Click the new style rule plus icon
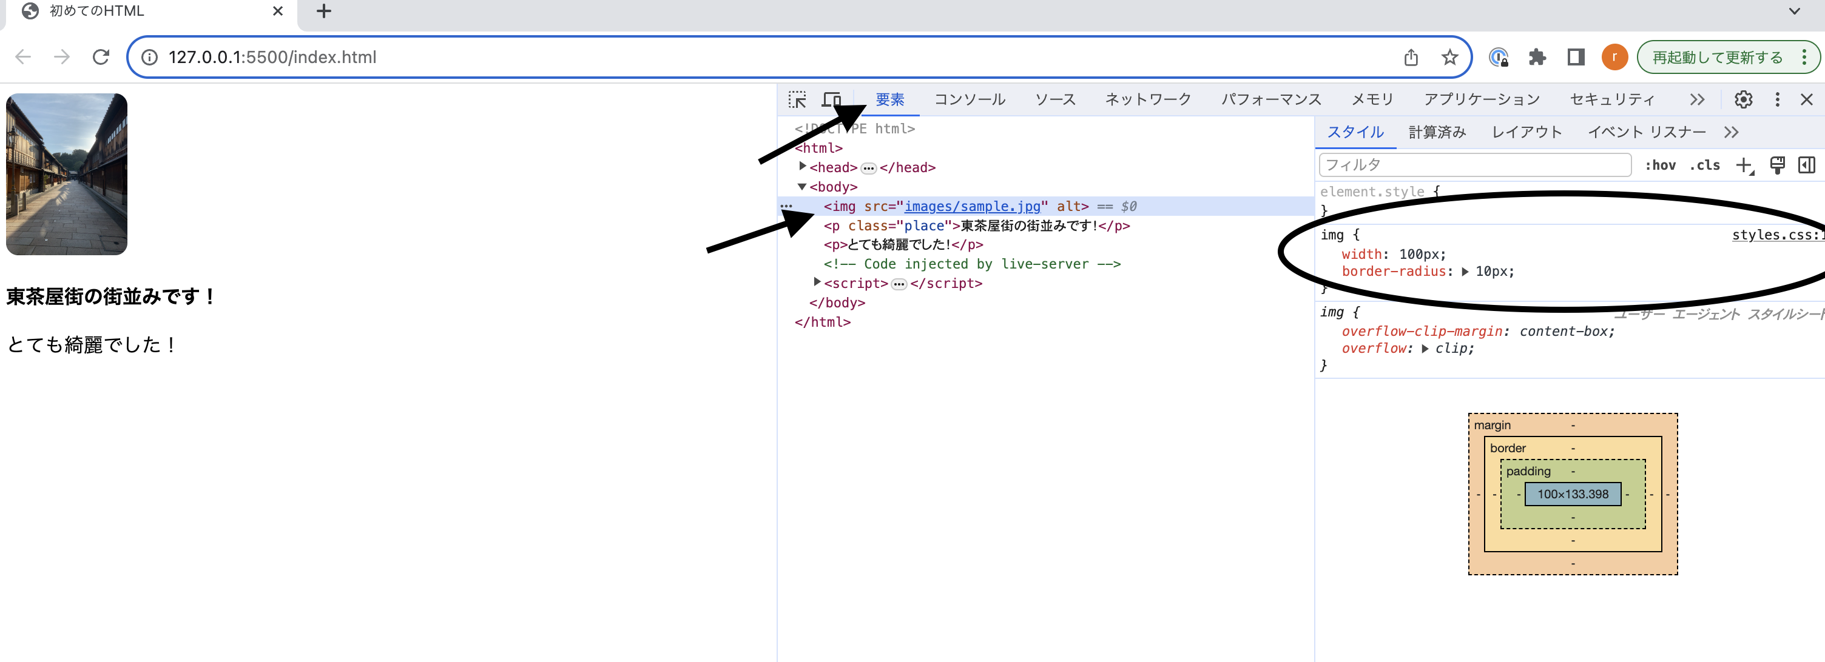This screenshot has width=1825, height=662. click(x=1743, y=165)
